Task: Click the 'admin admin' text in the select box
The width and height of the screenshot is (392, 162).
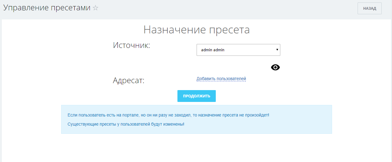Action: pyautogui.click(x=213, y=50)
